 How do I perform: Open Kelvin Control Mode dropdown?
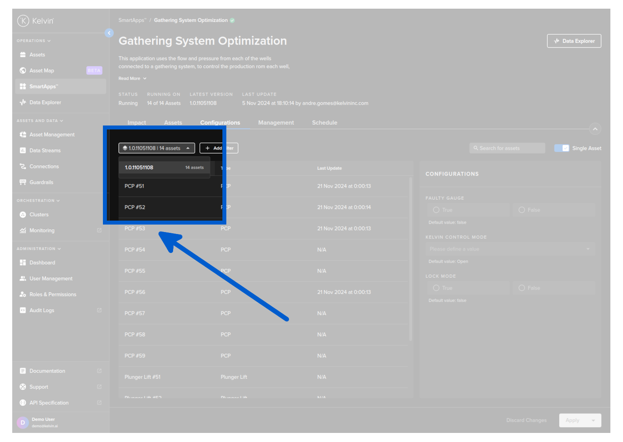(510, 249)
